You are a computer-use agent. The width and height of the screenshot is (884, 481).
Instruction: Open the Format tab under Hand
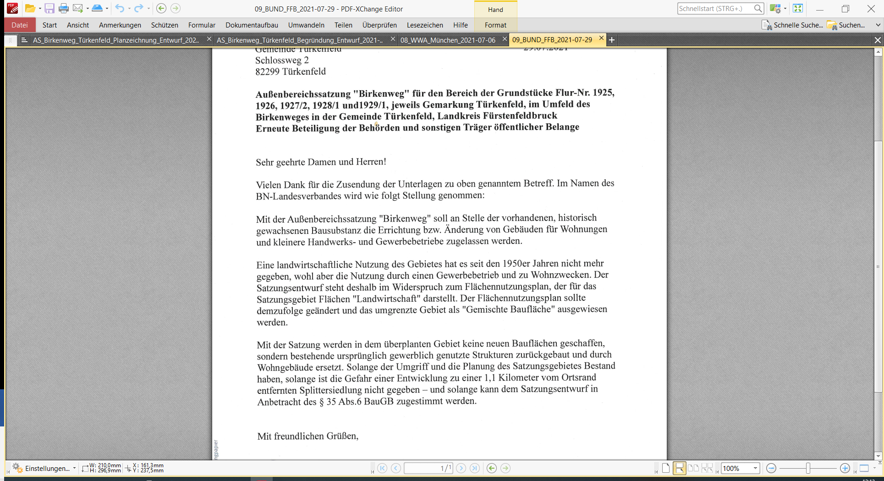[x=495, y=25]
